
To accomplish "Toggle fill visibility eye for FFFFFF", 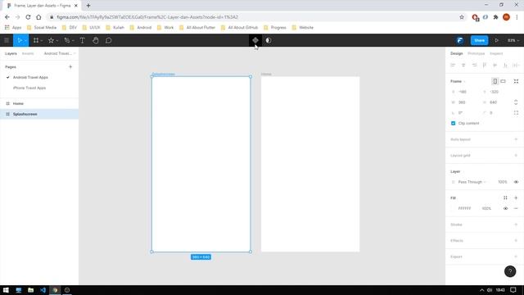I will (505, 208).
